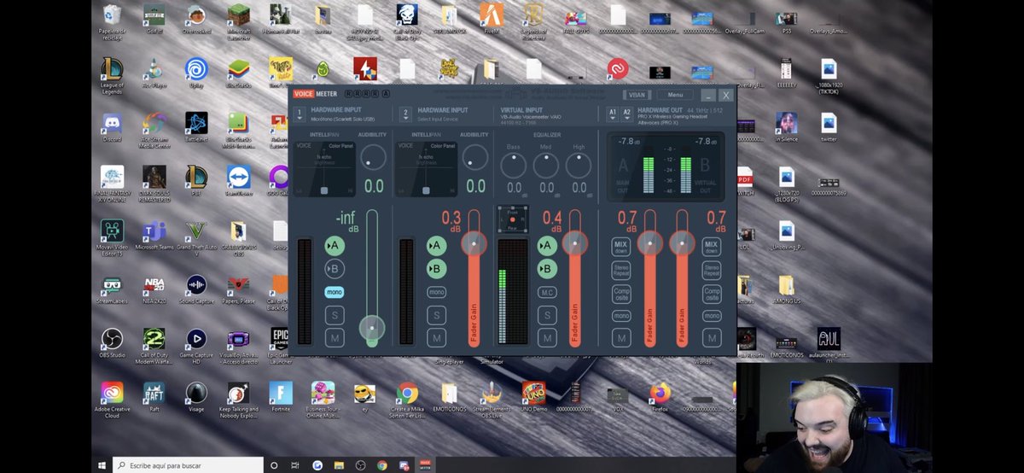Enable mono on Hardware Input 2
The image size is (1024, 473).
coord(436,292)
